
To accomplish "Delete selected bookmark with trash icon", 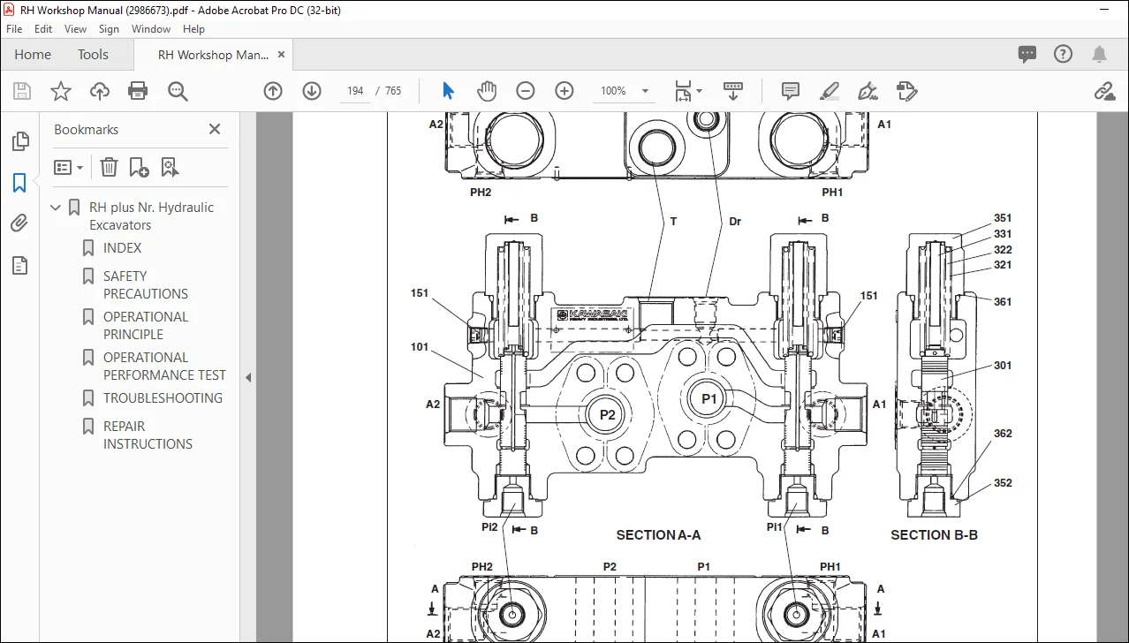I will point(109,167).
